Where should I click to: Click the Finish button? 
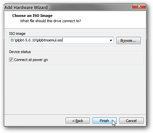click(x=104, y=121)
